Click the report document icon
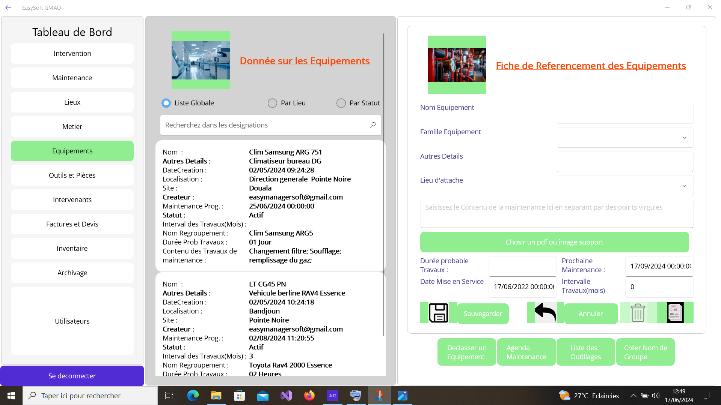 point(675,313)
